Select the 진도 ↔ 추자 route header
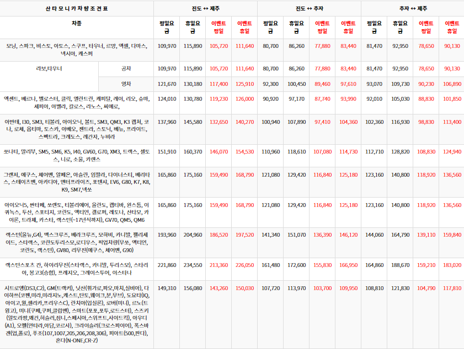Screen dimensions: 464x349 (x=309, y=9)
